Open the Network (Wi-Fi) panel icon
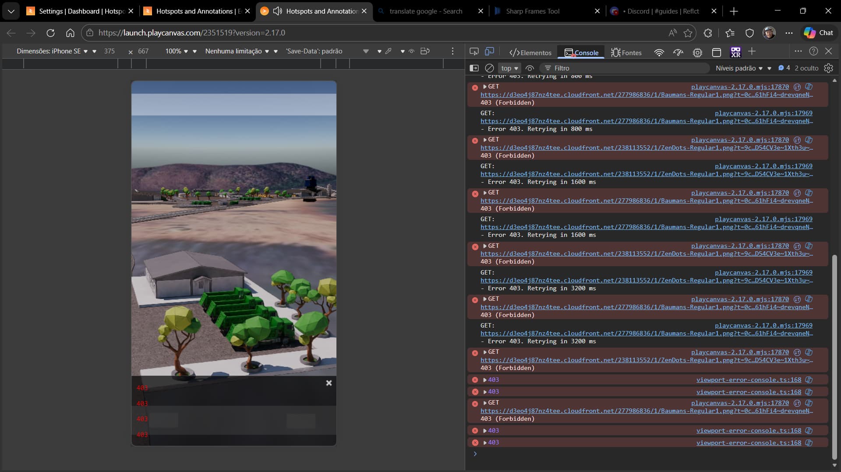 coord(659,53)
